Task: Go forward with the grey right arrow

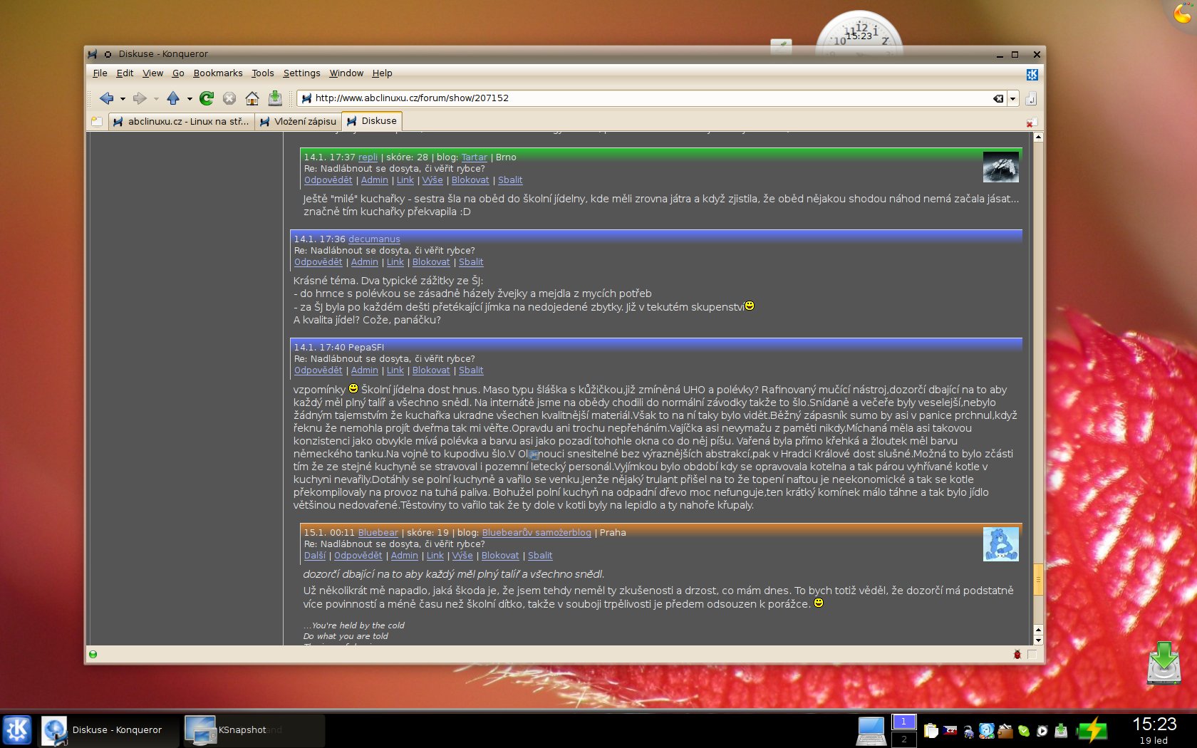Action: tap(139, 98)
